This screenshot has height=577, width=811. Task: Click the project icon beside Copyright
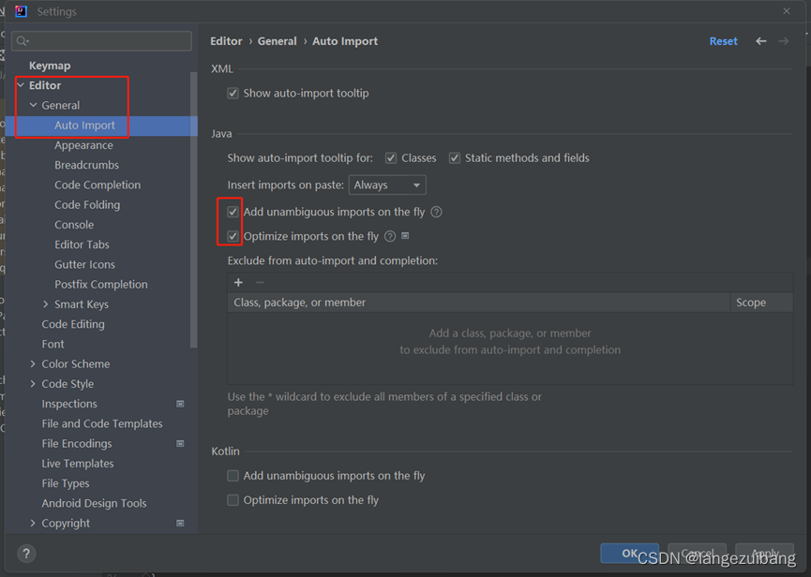click(180, 523)
